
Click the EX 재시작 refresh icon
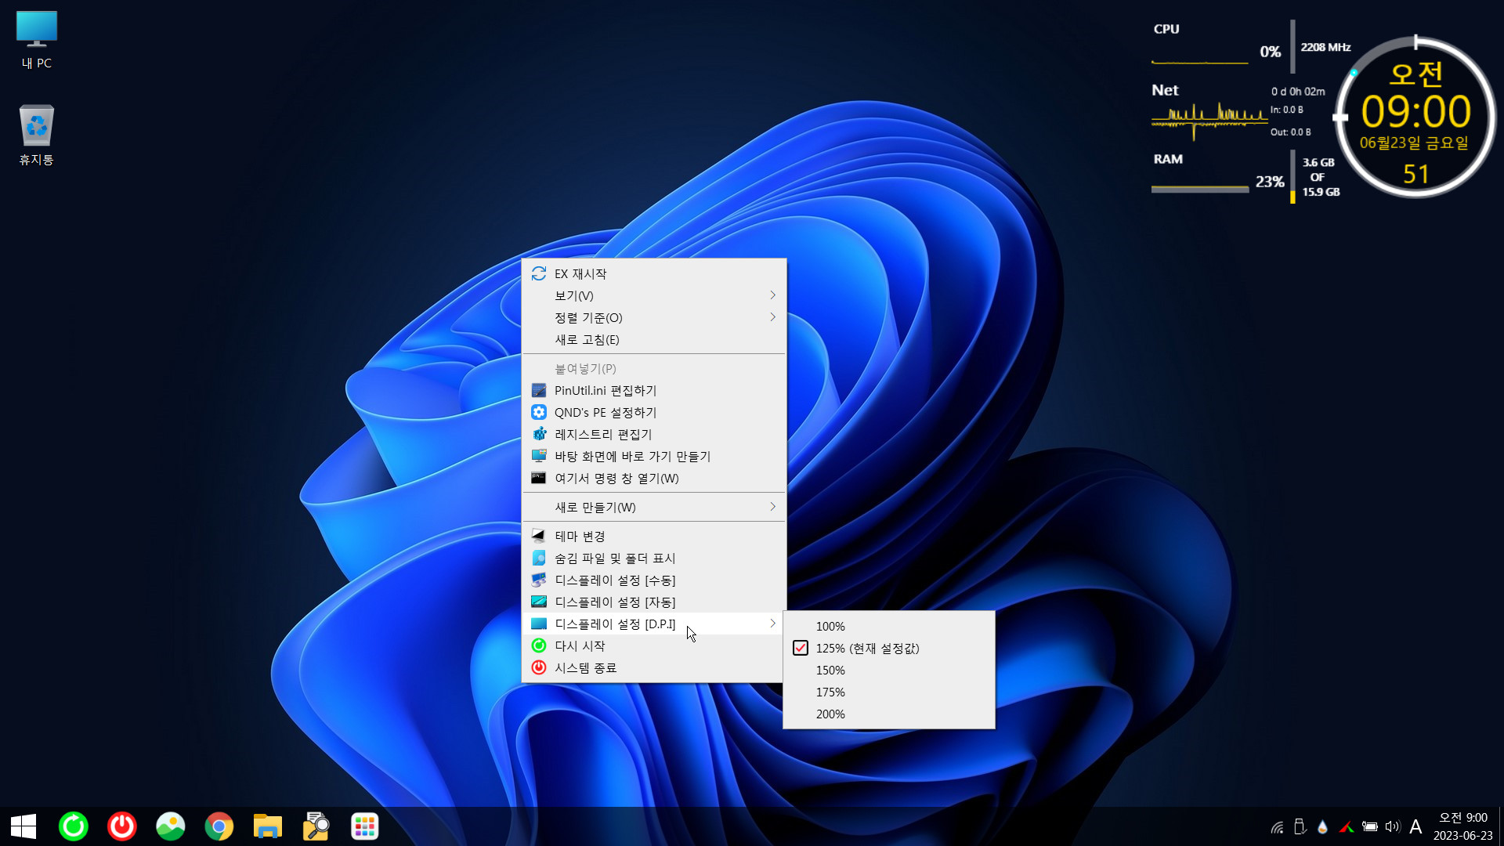coord(539,273)
